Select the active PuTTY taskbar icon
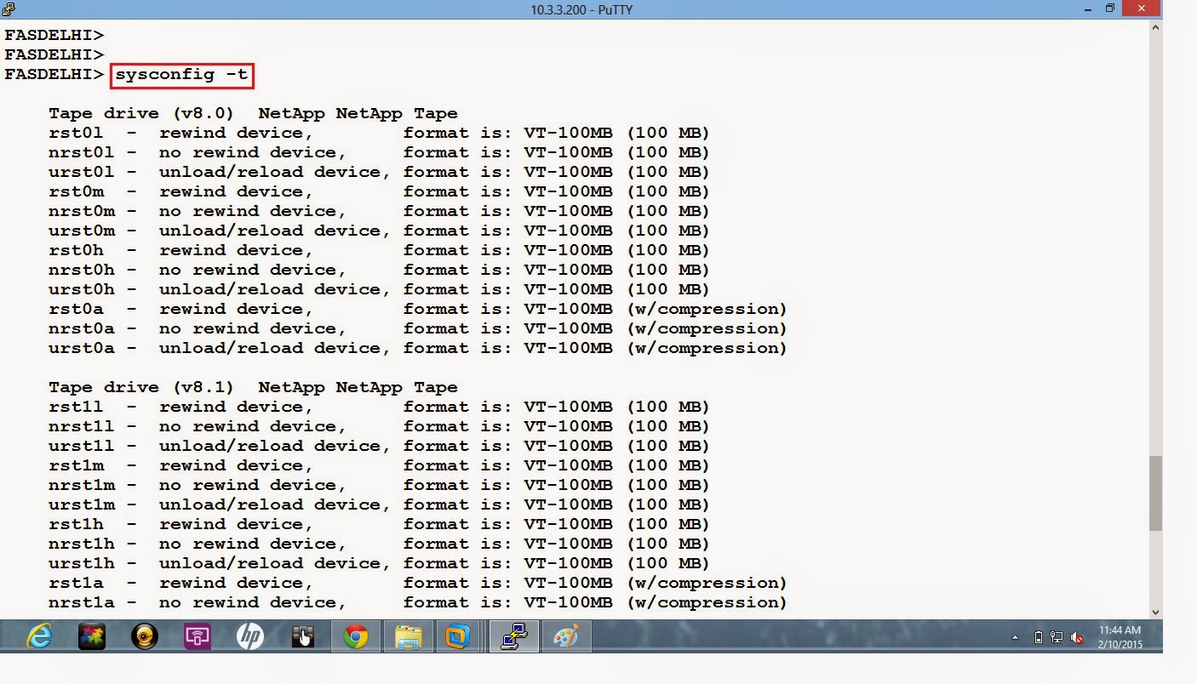The image size is (1197, 684). pyautogui.click(x=513, y=636)
